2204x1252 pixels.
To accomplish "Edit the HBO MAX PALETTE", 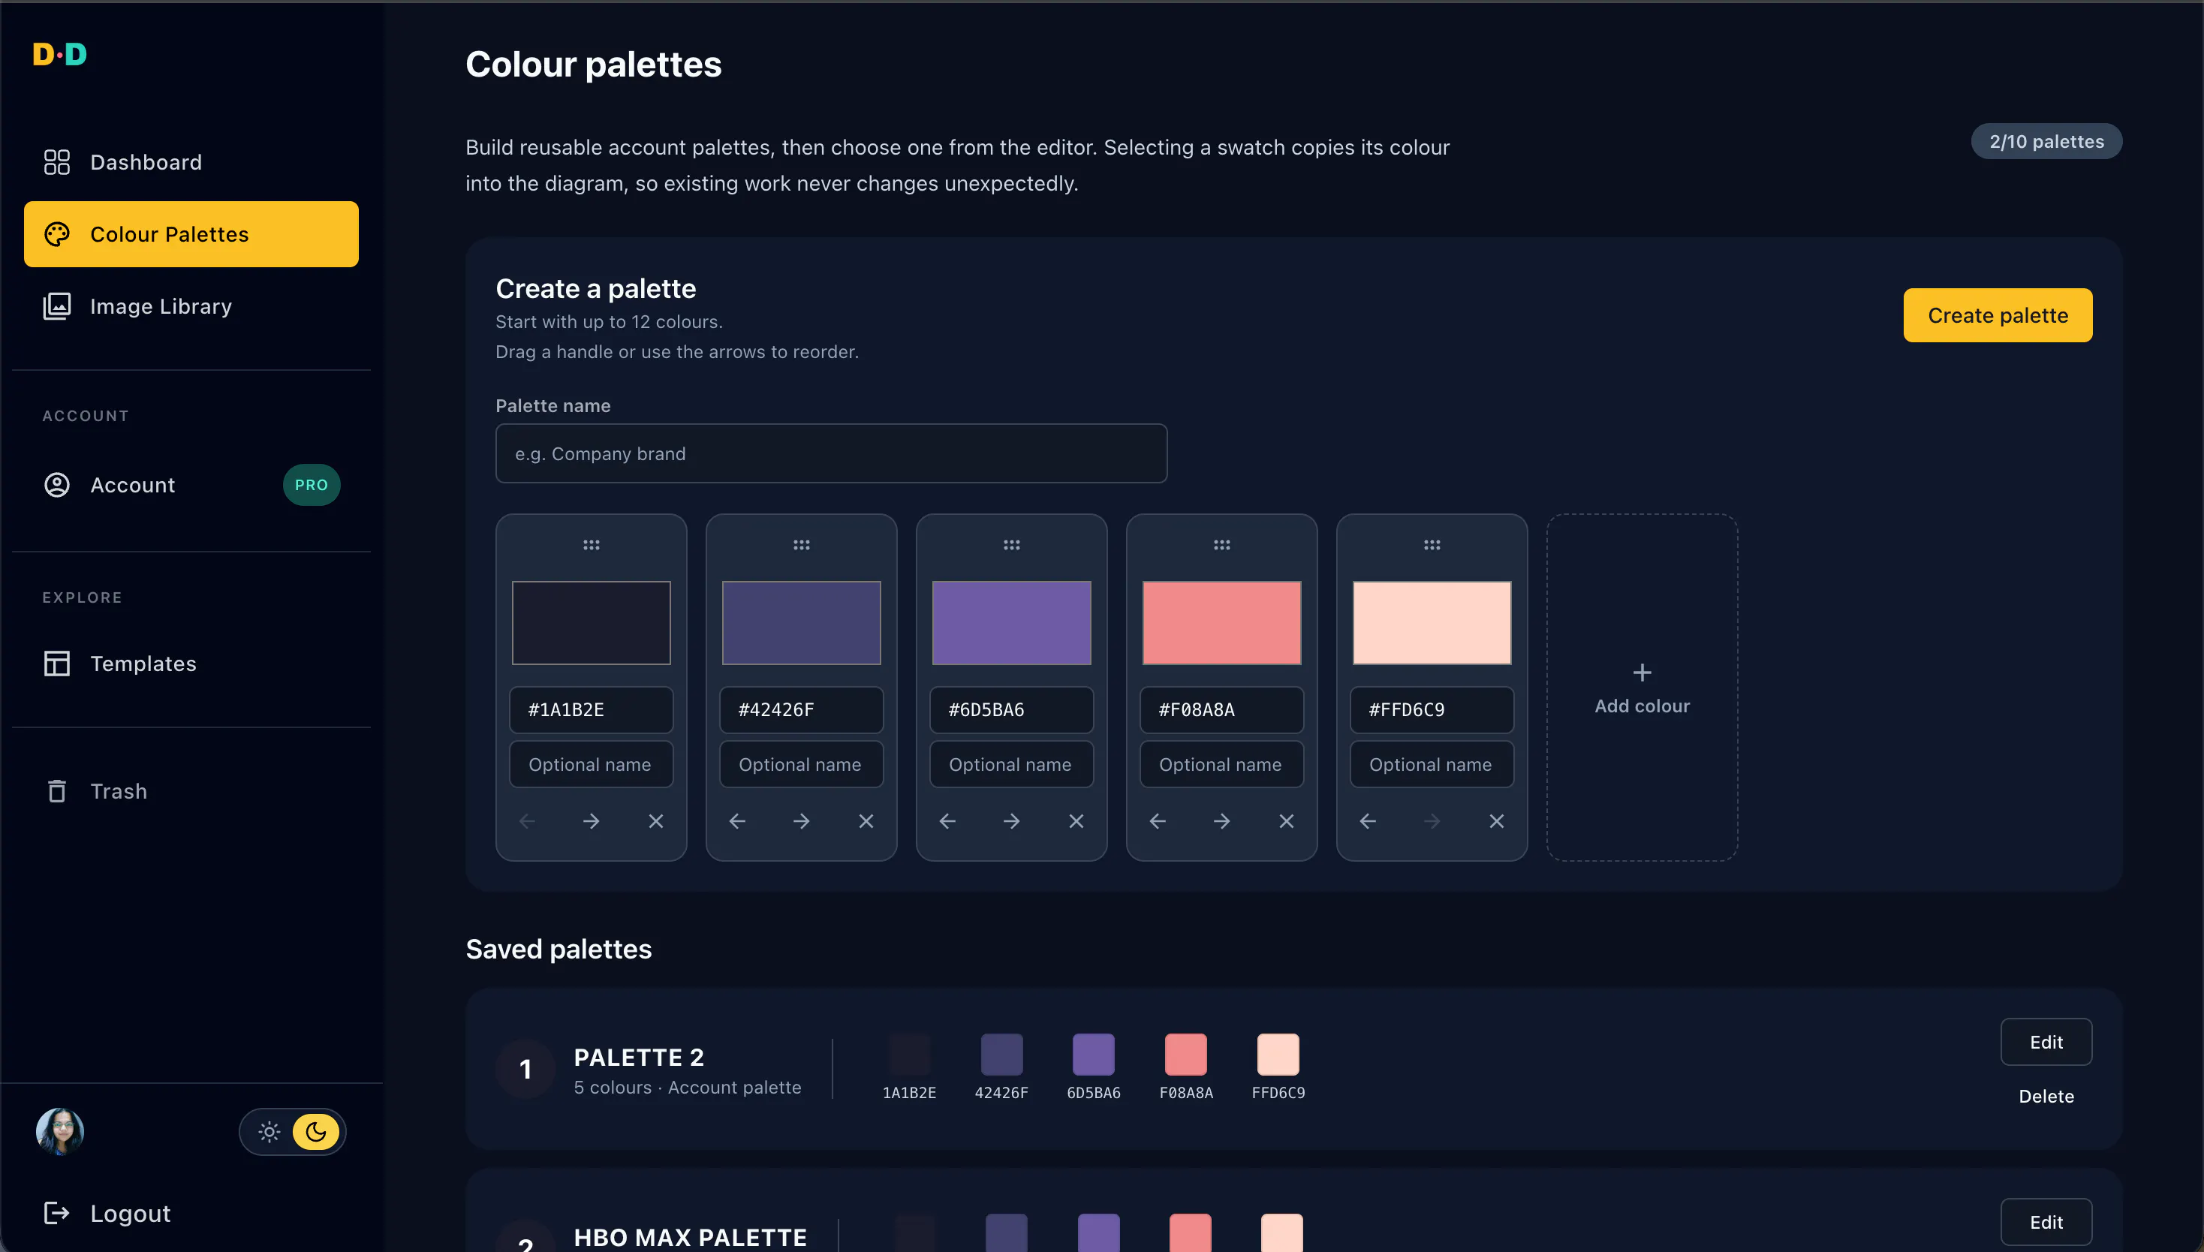I will point(2046,1222).
